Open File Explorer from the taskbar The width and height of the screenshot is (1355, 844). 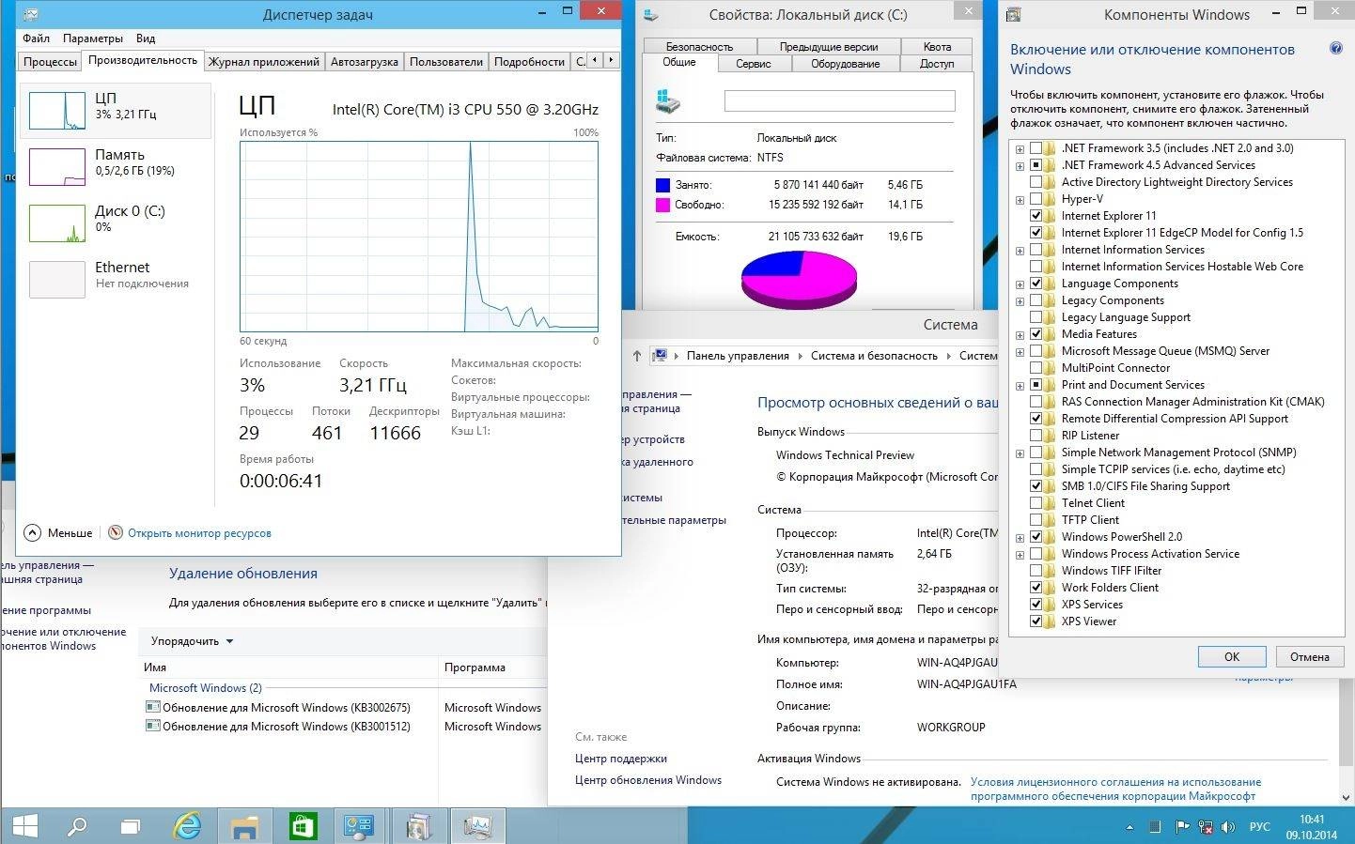point(244,827)
